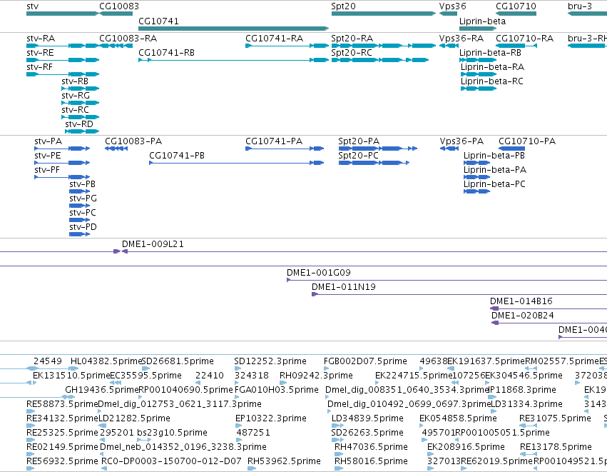Select CG10741-PB protein feature
The height and width of the screenshot is (472, 607).
point(237,163)
